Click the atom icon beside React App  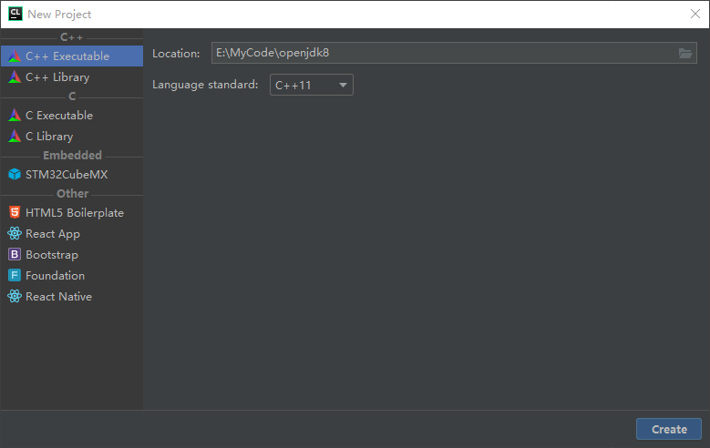15,233
